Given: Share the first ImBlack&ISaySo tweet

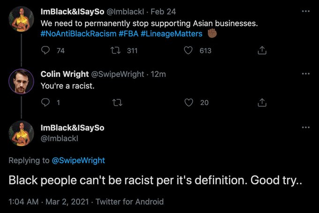Looking at the screenshot, I should (262, 51).
